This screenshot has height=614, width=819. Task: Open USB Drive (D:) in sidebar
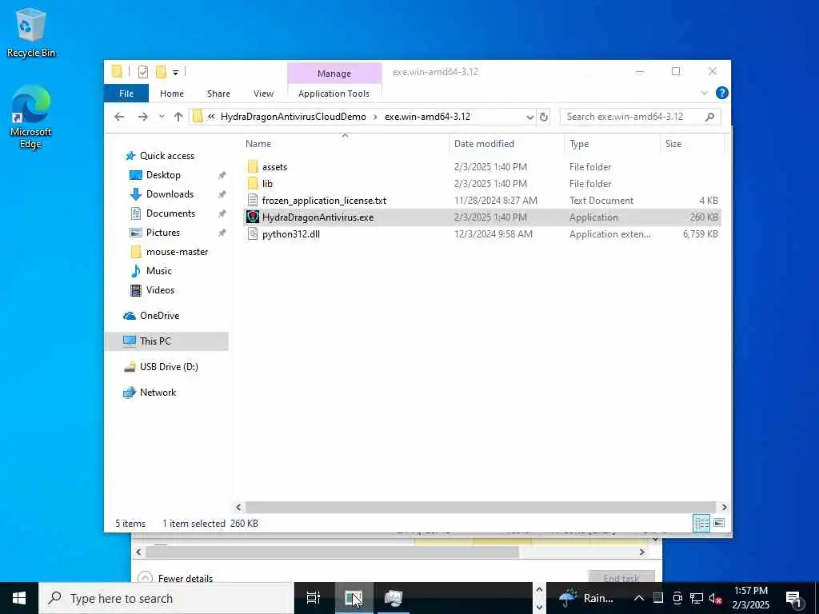pyautogui.click(x=169, y=367)
